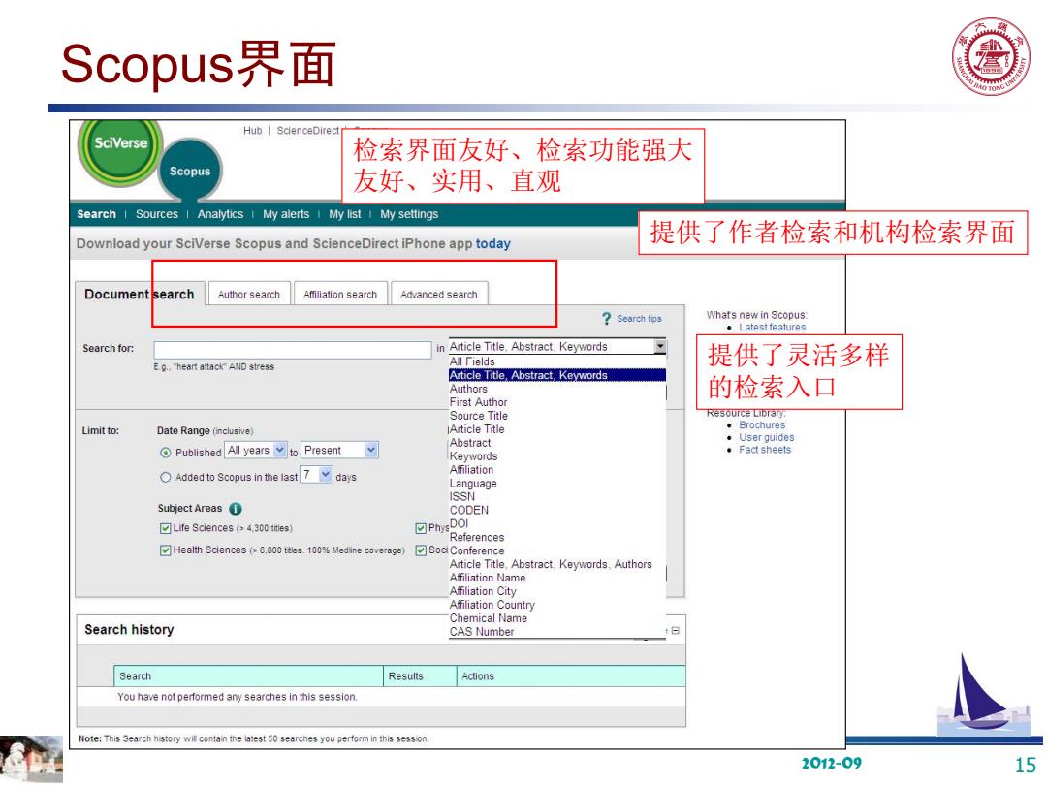Open the 7 days dropdown

(316, 475)
